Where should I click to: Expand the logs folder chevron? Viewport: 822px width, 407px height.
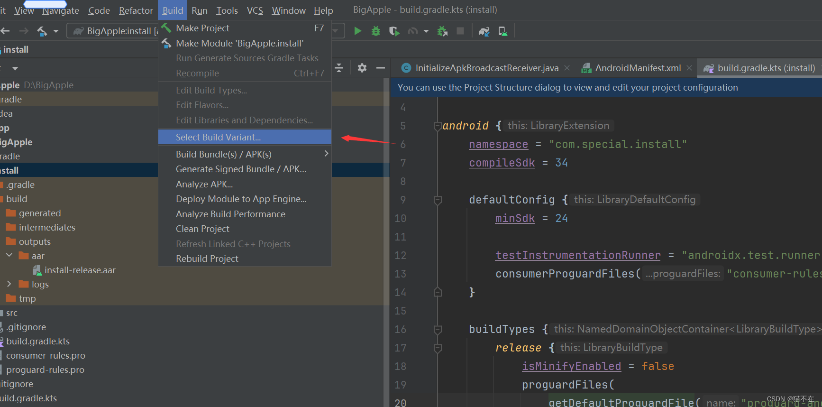pyautogui.click(x=9, y=284)
